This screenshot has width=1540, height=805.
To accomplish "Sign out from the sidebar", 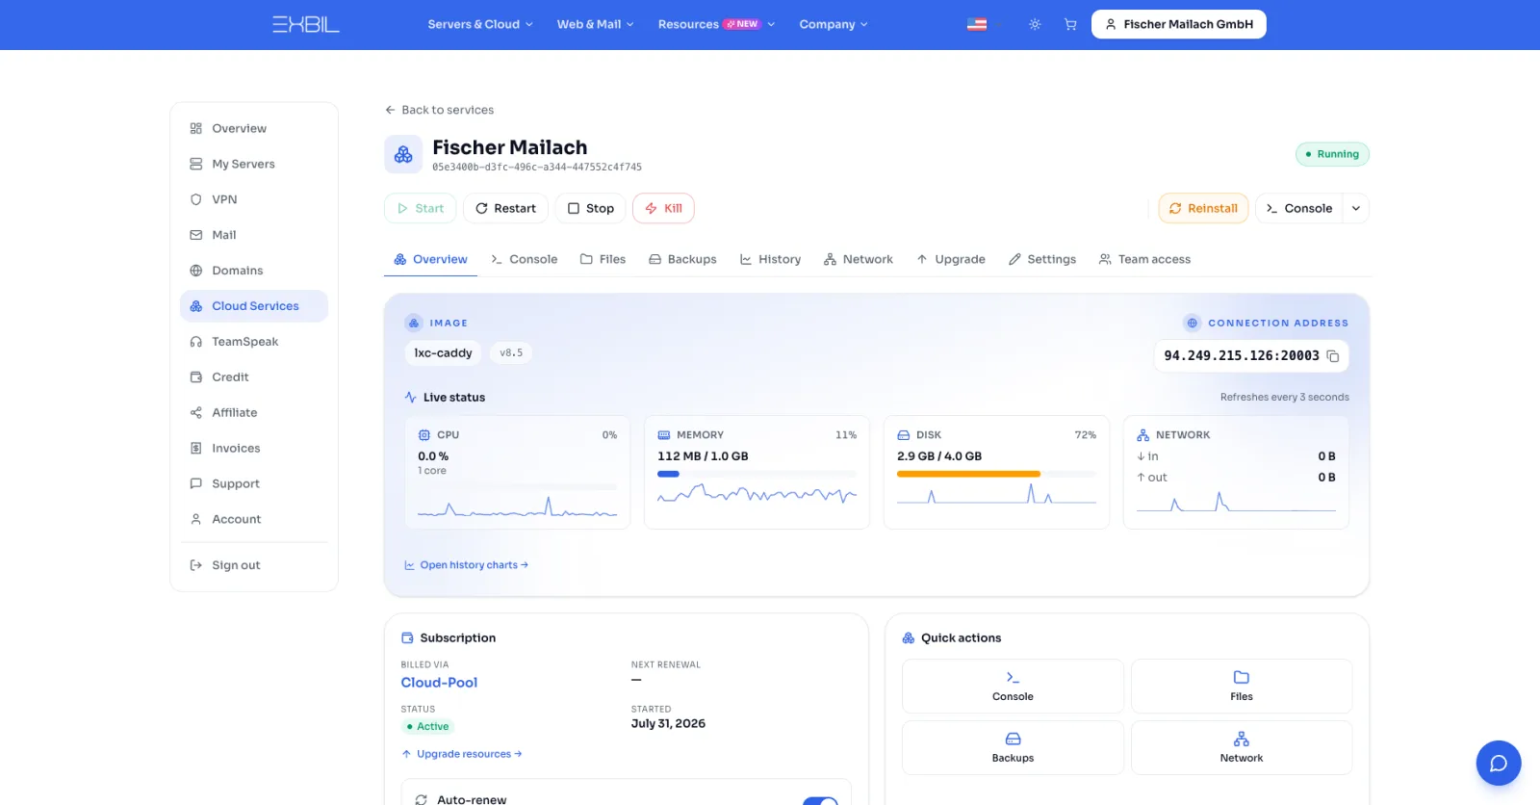I will pyautogui.click(x=254, y=565).
